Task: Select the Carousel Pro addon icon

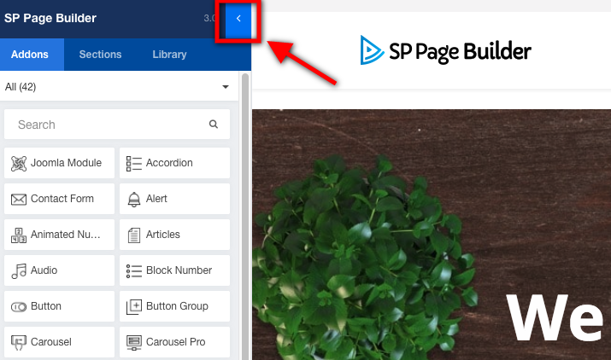Action: click(133, 342)
